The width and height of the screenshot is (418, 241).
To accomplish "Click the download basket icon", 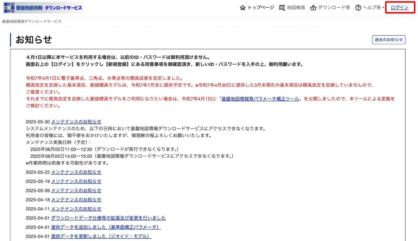I will [x=313, y=8].
